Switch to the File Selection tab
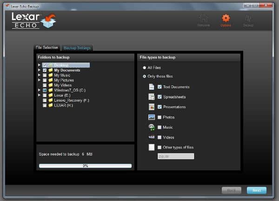Viewport: 279px width, 201px height. [47, 48]
